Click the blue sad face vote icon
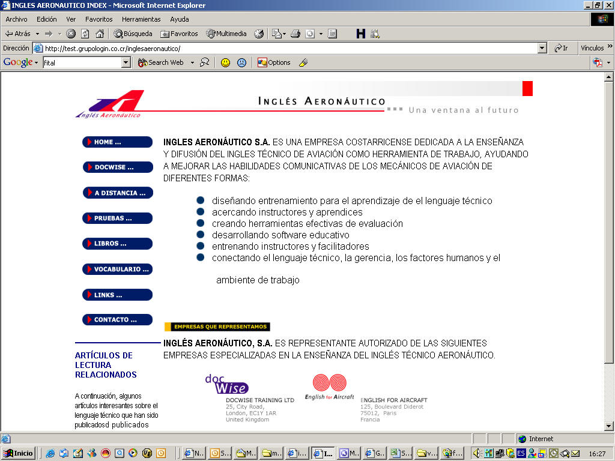 (x=242, y=62)
